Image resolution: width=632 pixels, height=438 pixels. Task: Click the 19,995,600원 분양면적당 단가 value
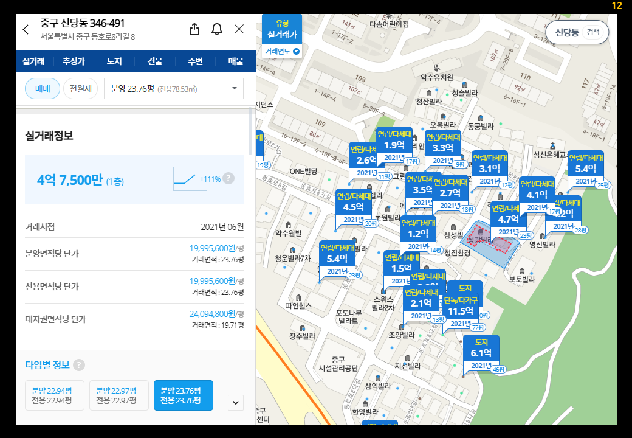point(213,248)
